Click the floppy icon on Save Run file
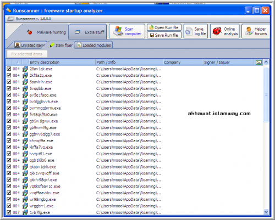The image size is (275, 220). tap(152, 35)
